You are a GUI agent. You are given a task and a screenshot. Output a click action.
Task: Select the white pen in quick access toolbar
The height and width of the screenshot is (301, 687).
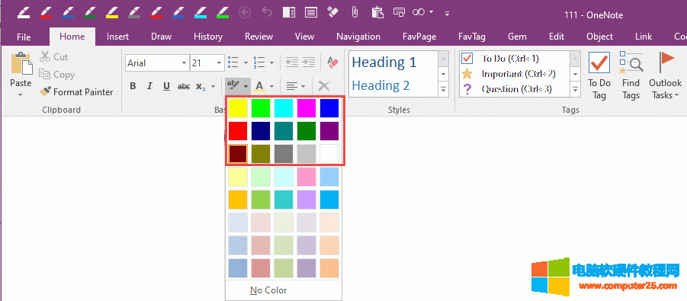point(24,12)
